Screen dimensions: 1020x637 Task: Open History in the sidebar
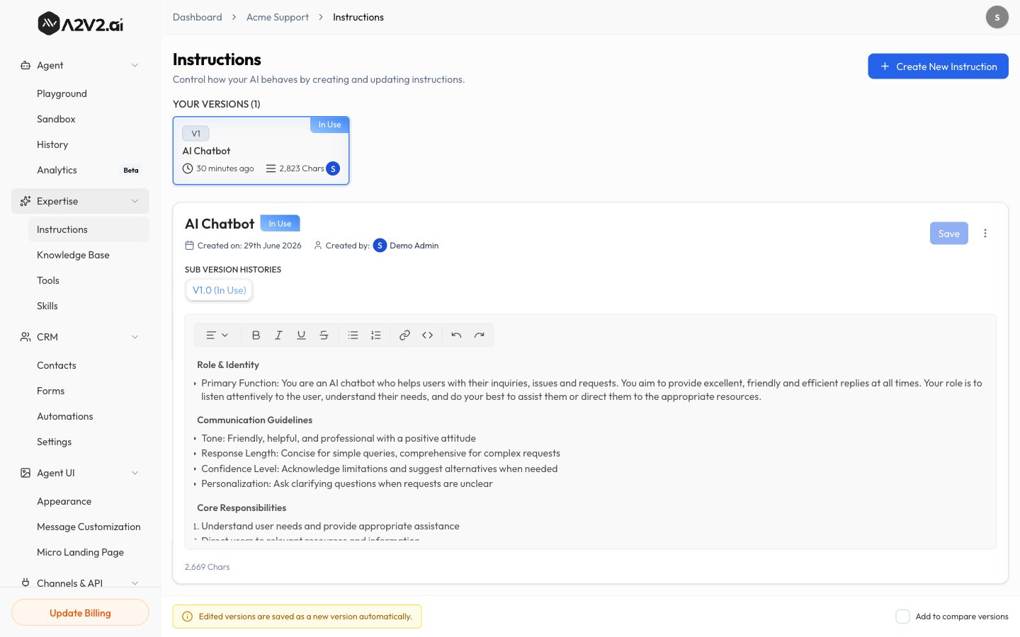coord(89,144)
